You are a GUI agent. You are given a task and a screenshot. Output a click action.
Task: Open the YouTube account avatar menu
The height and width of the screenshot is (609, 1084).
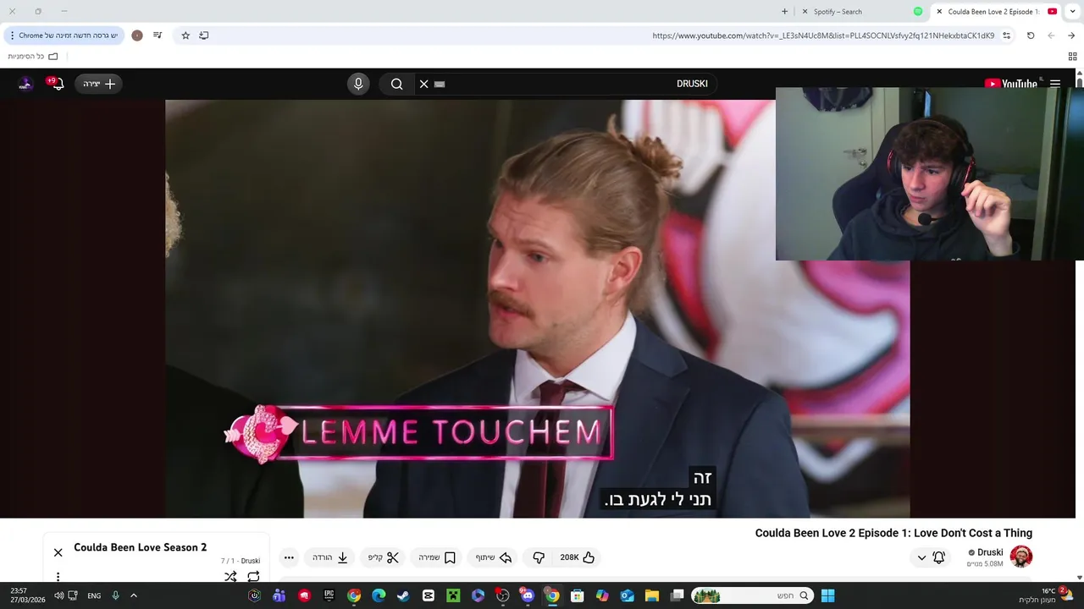click(25, 84)
